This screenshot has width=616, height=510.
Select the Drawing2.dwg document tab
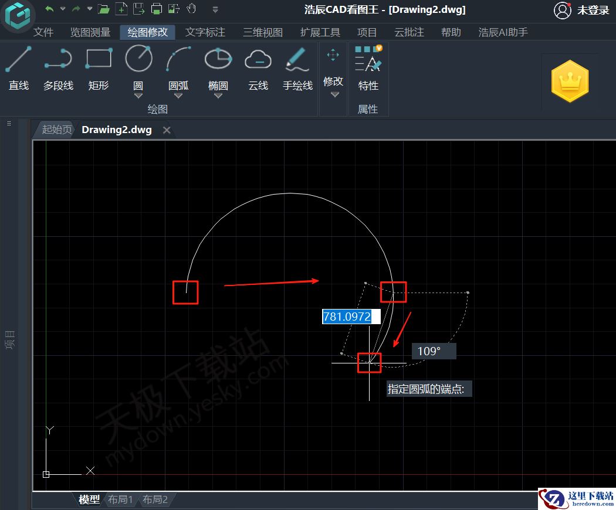pos(117,130)
